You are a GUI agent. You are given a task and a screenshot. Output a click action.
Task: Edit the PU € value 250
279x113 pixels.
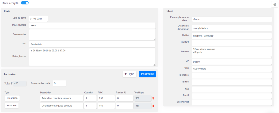coord(106,98)
